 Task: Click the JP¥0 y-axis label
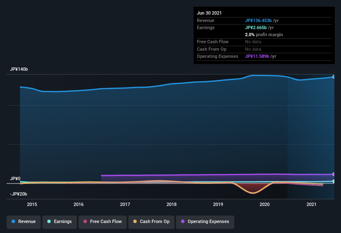pyautogui.click(x=15, y=179)
